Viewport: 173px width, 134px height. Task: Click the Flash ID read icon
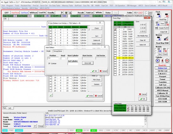pyautogui.click(x=158, y=24)
